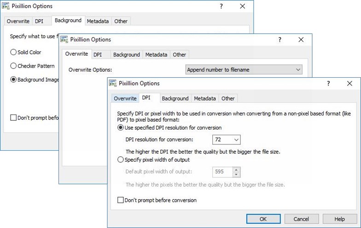This screenshot has width=361, height=228.
Task: Close the middle Pixillion Options window
Action: 301,40
